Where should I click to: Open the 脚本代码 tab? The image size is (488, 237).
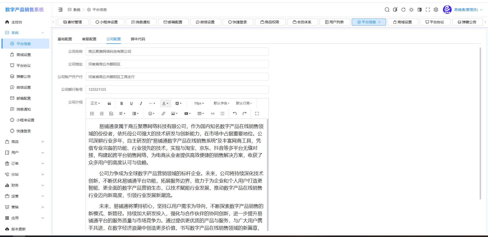pyautogui.click(x=138, y=39)
